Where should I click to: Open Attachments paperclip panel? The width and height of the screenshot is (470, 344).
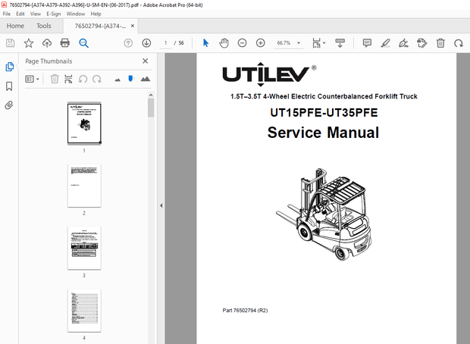click(x=9, y=105)
